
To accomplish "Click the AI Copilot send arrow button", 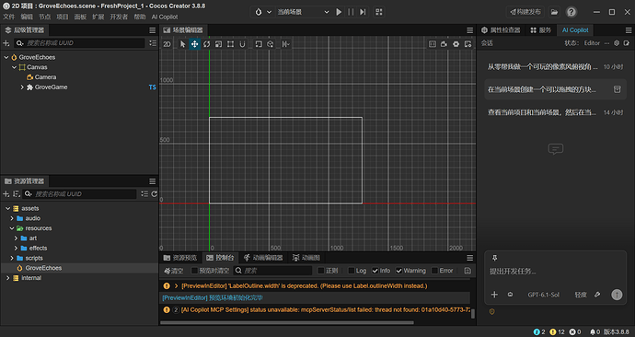I will (617, 295).
